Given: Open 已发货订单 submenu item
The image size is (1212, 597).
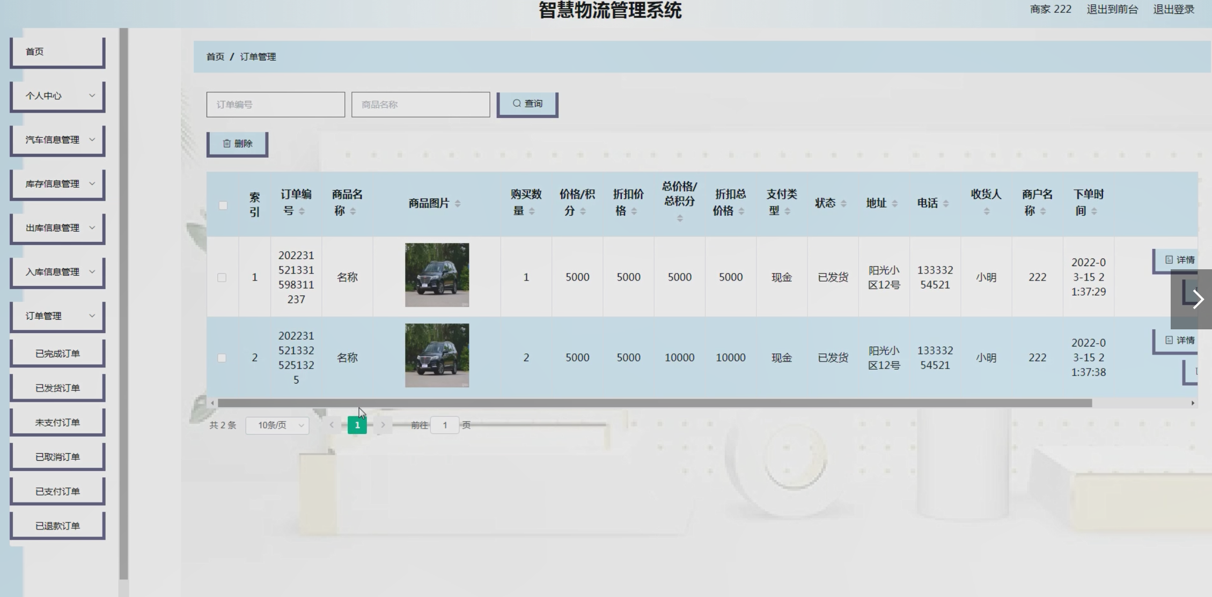Looking at the screenshot, I should click(57, 388).
